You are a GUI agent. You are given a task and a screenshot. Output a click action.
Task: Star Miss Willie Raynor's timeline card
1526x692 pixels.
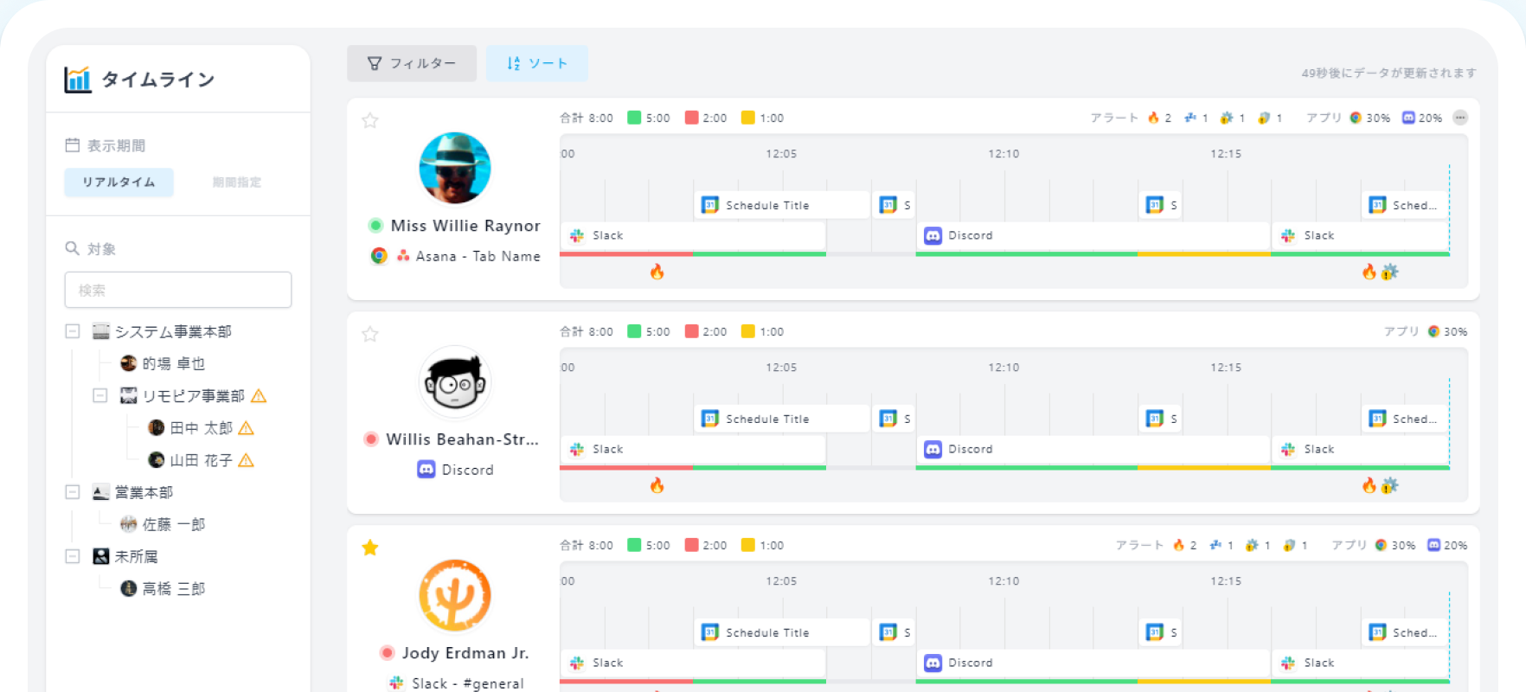pos(370,121)
